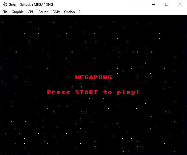Click the 'Press START to play!' text
The height and width of the screenshot is (155, 187).
pyautogui.click(x=93, y=92)
